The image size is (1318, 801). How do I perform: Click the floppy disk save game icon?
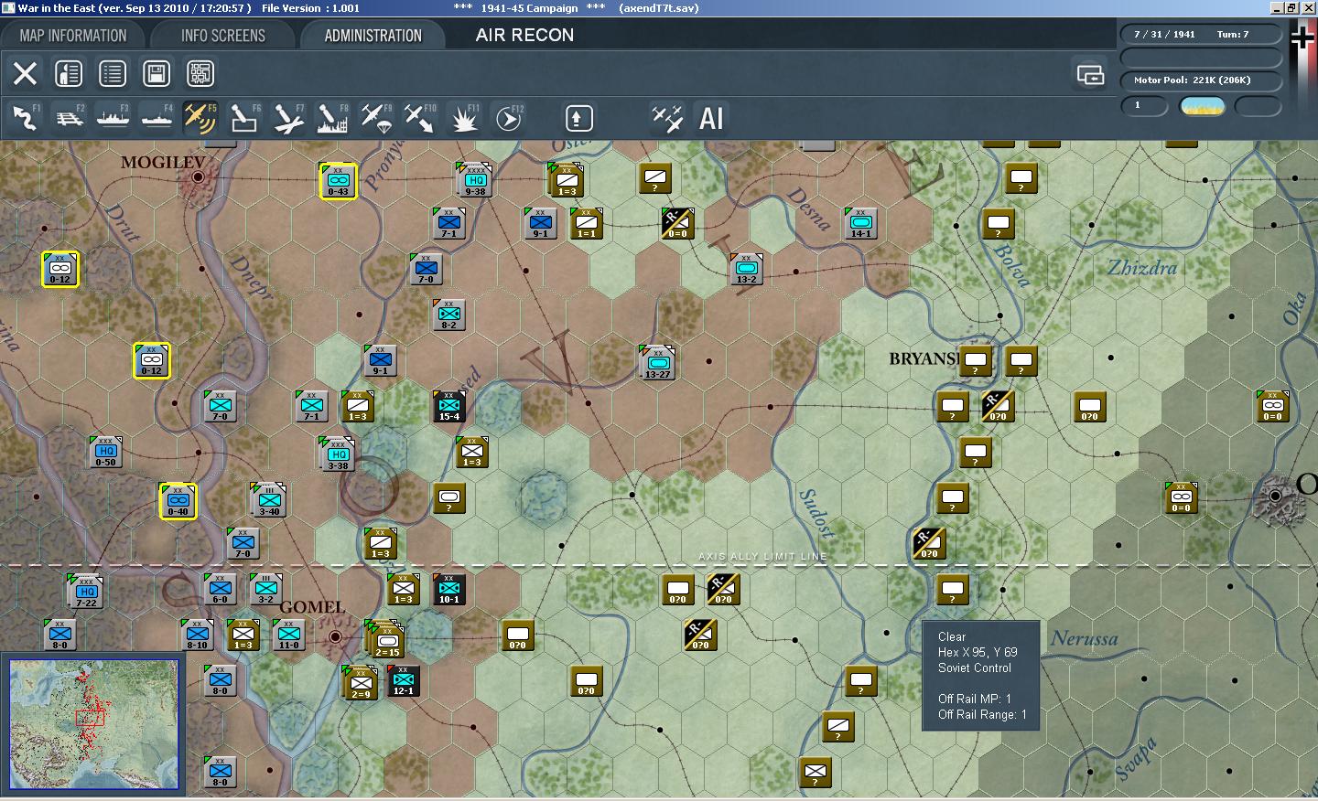click(157, 73)
